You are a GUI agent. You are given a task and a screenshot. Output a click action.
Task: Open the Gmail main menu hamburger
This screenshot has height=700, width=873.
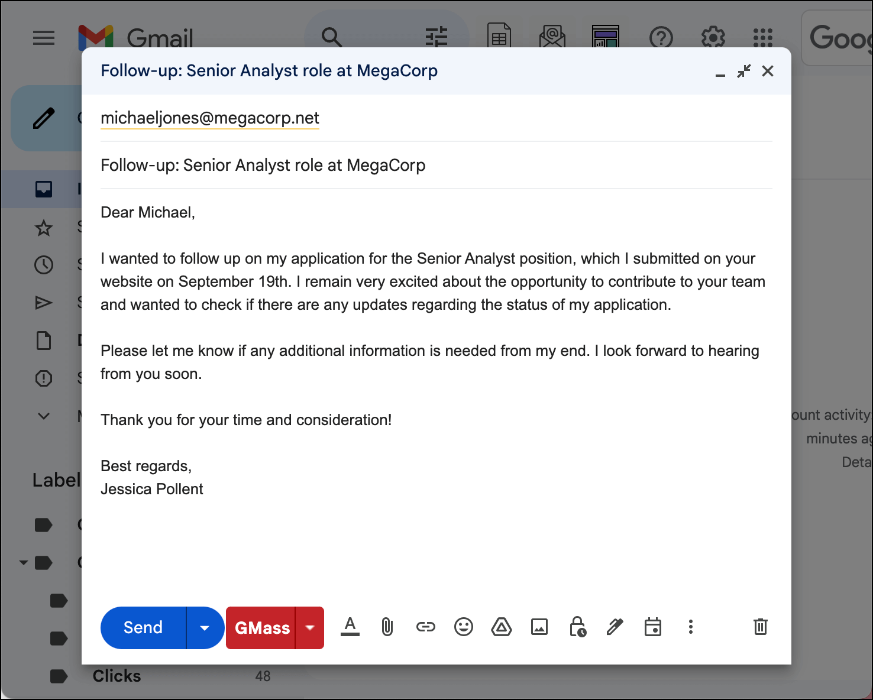tap(44, 38)
